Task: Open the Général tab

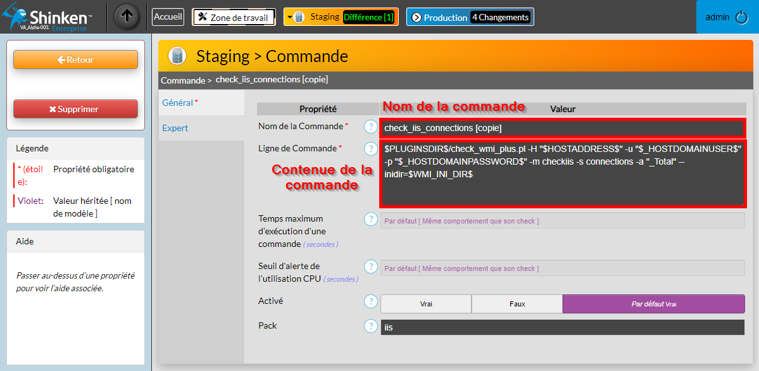Action: click(201, 102)
